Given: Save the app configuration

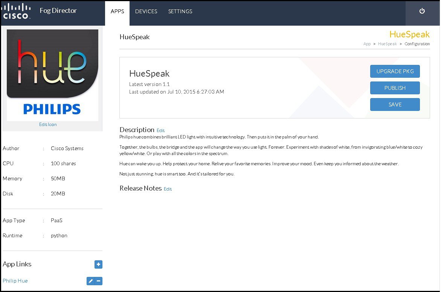Looking at the screenshot, I should click(396, 105).
